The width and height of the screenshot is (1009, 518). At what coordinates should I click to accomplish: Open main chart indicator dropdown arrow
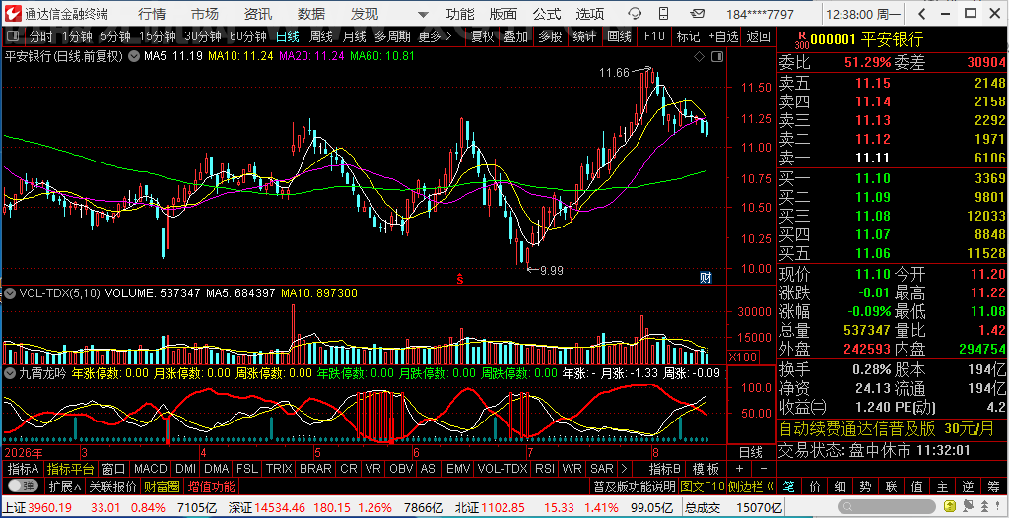(134, 57)
